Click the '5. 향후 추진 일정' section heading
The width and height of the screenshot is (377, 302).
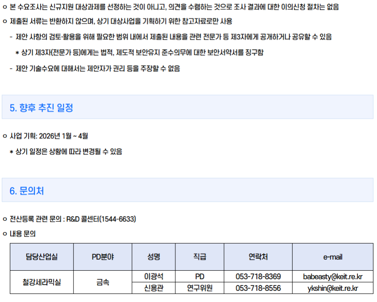click(x=41, y=108)
